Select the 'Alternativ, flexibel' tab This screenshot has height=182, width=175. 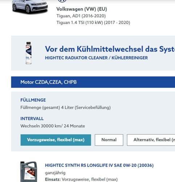[151, 140]
